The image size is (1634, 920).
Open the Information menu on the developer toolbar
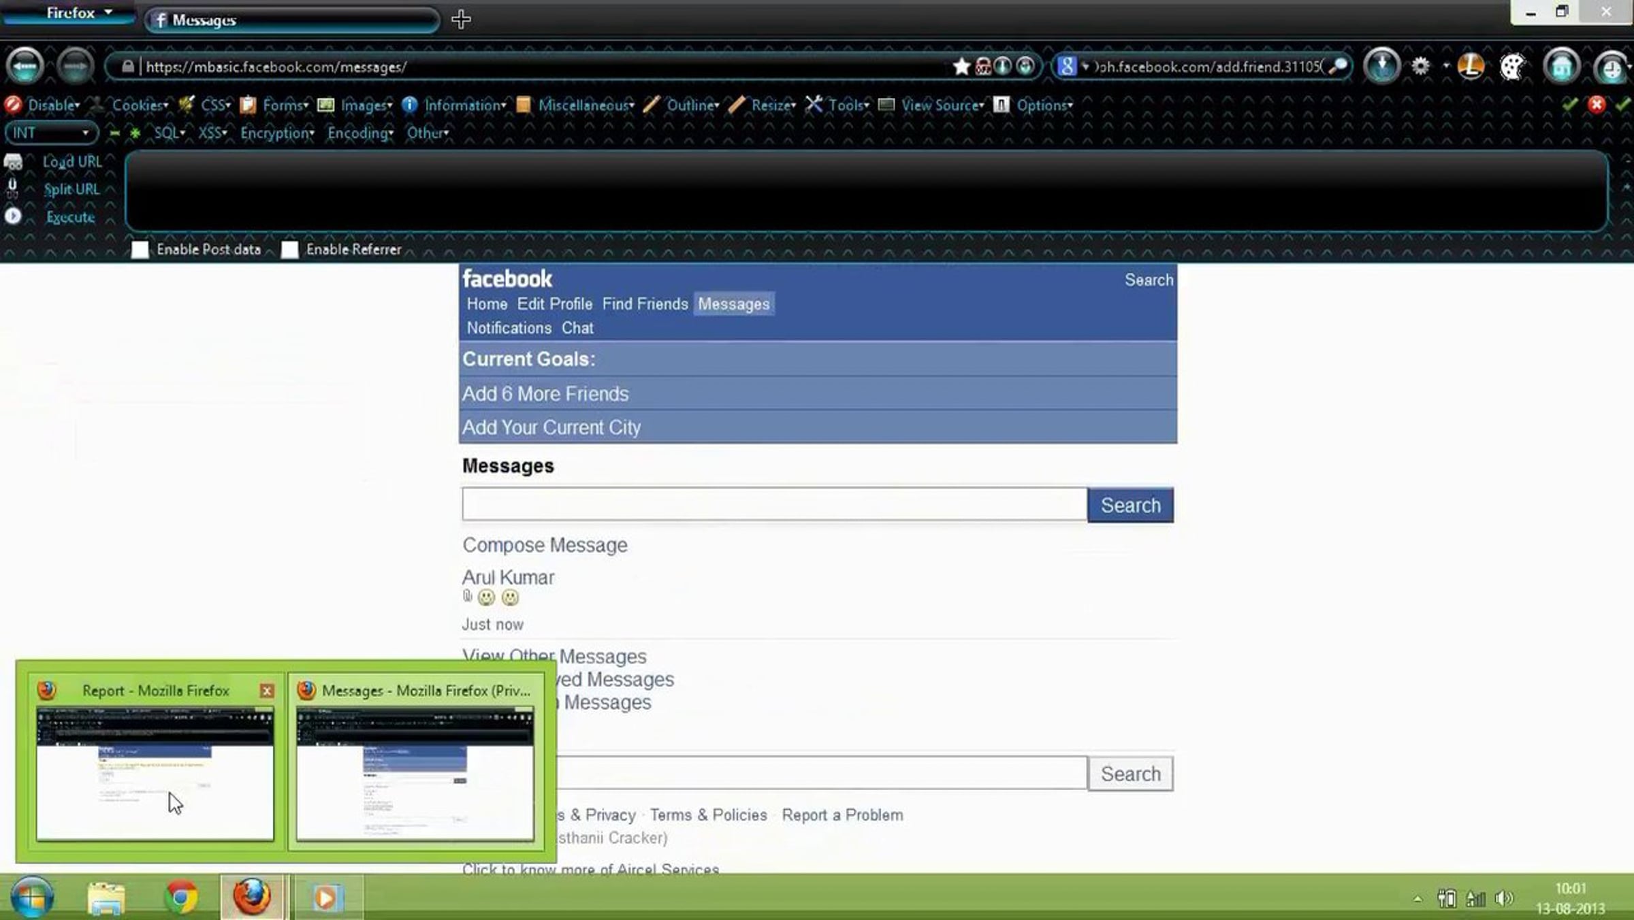465,105
